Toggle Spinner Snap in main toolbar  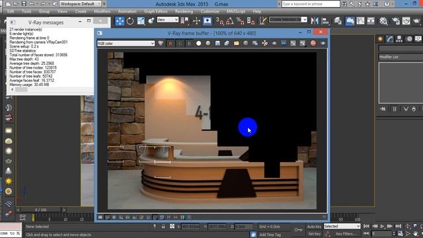point(250,20)
